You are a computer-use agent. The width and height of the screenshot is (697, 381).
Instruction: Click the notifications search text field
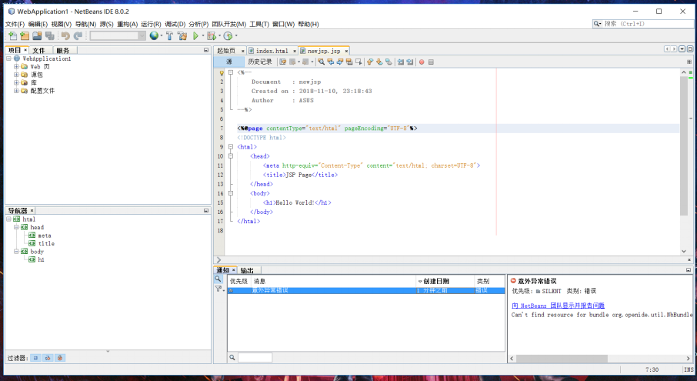tap(255, 357)
